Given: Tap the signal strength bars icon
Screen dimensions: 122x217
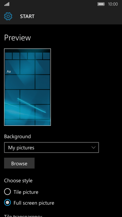Looking at the screenshot, I should (x=7, y=4).
